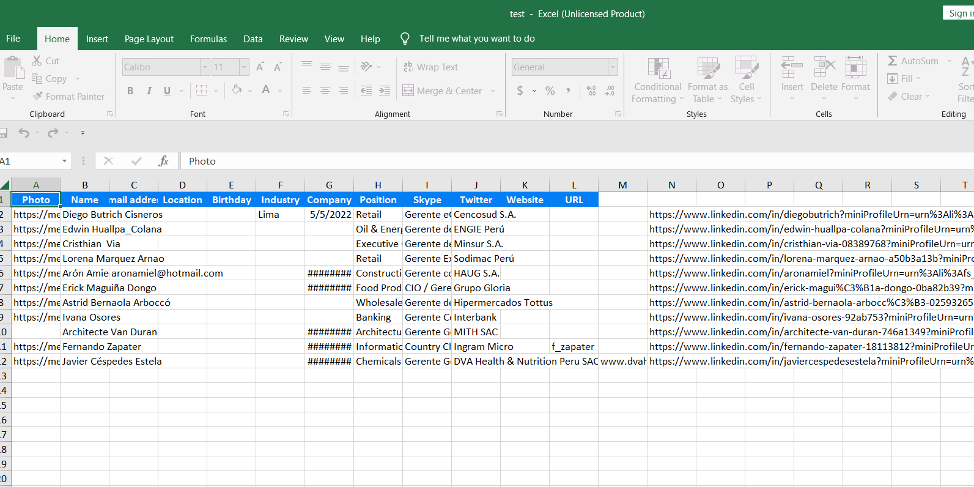Screen dimensions: 974x487
Task: Increase indent icon
Action: tap(385, 91)
